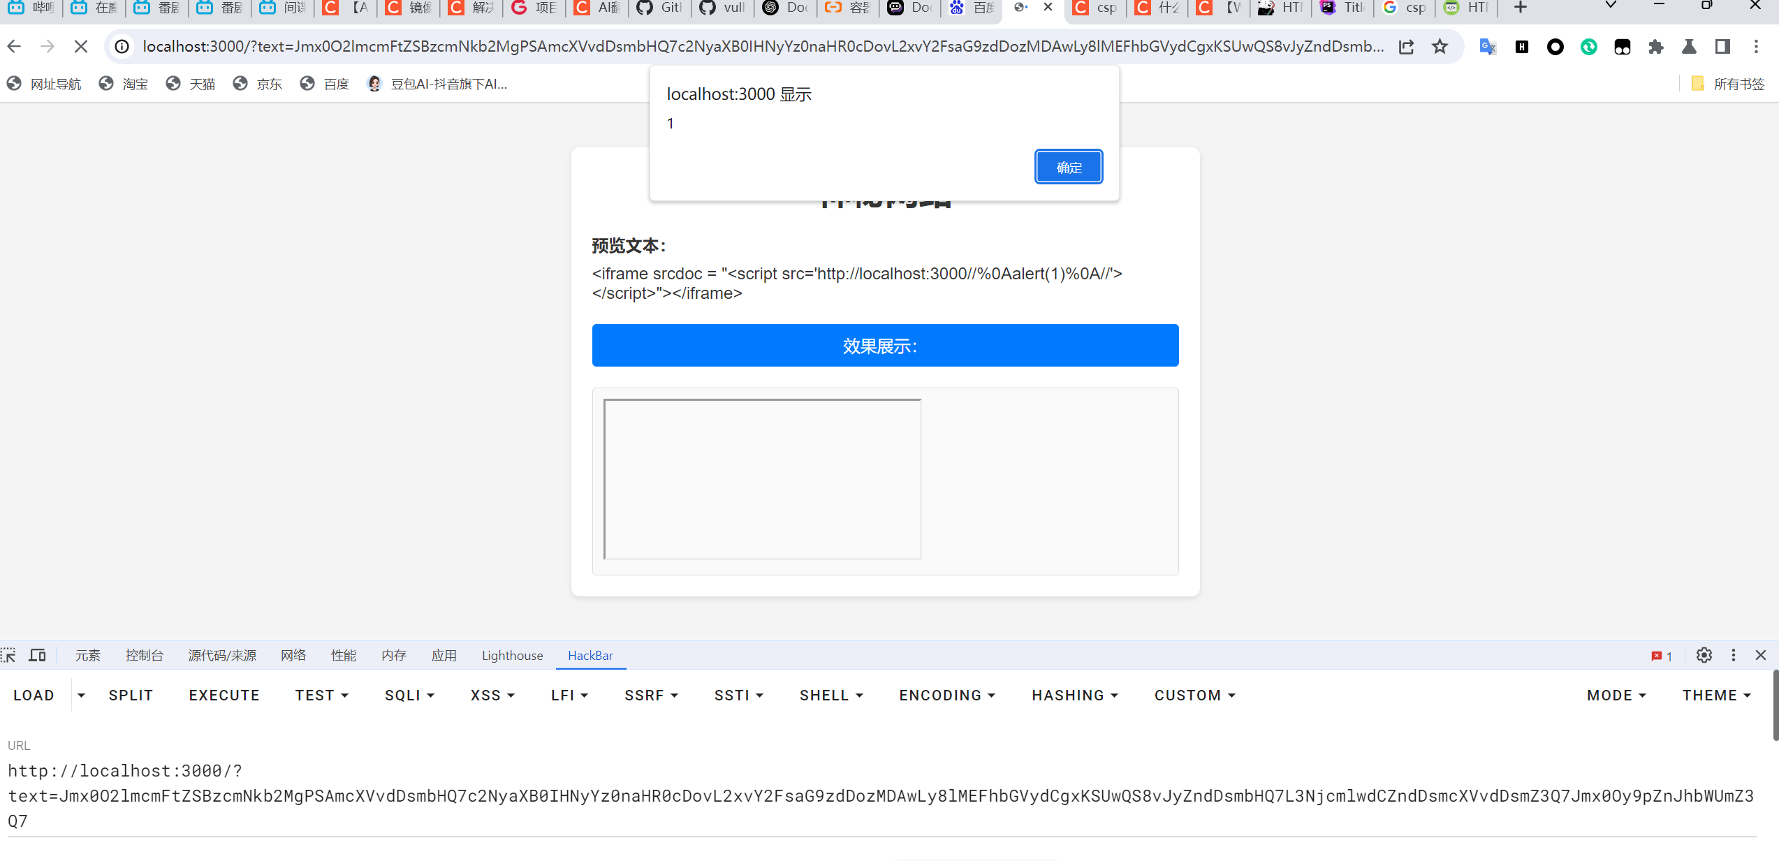Expand the SHELL dropdown in HackBar
Screen dimensions: 1779x861
[832, 696]
